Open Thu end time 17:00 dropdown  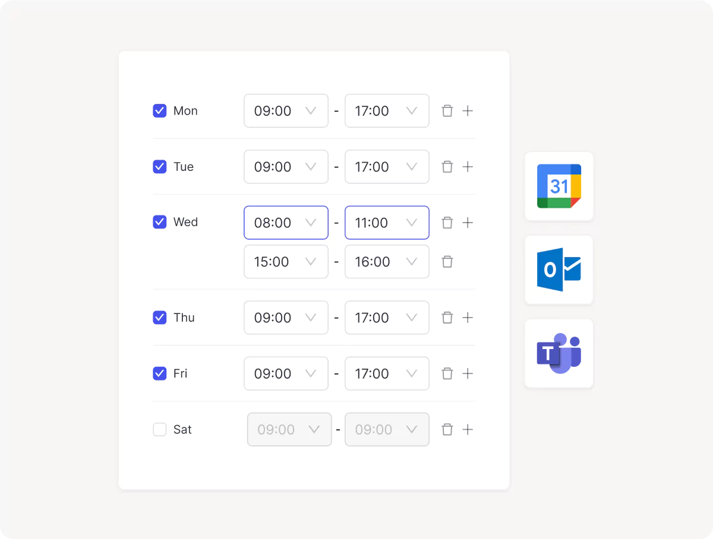[387, 318]
